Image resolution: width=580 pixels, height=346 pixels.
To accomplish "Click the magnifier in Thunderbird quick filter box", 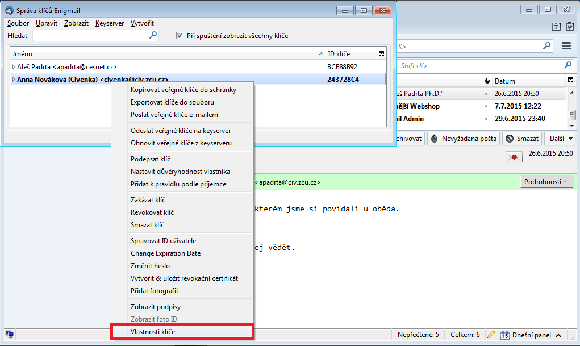I will (568, 65).
